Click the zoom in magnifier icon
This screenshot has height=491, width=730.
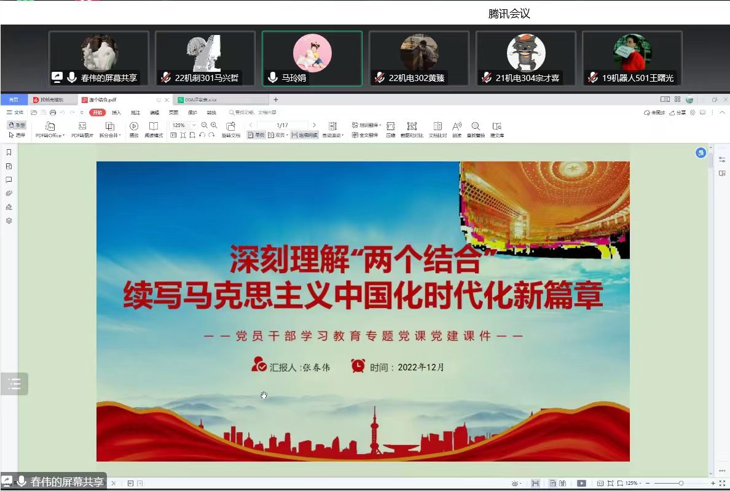click(x=214, y=125)
